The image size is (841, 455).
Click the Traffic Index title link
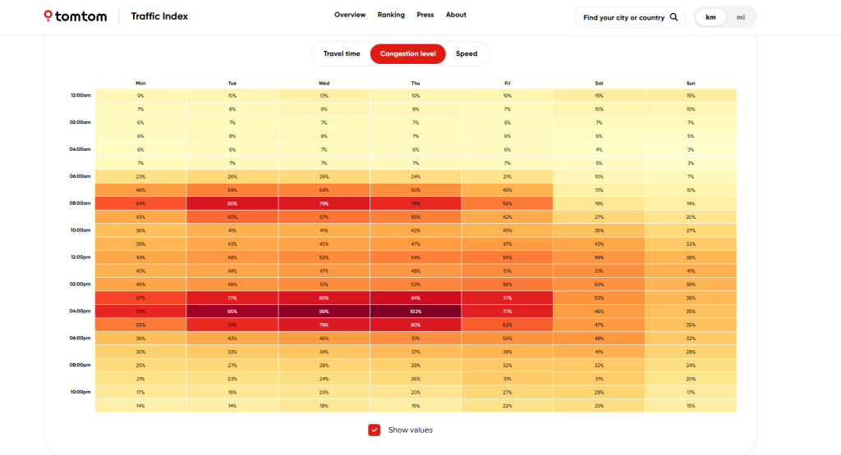pos(159,16)
